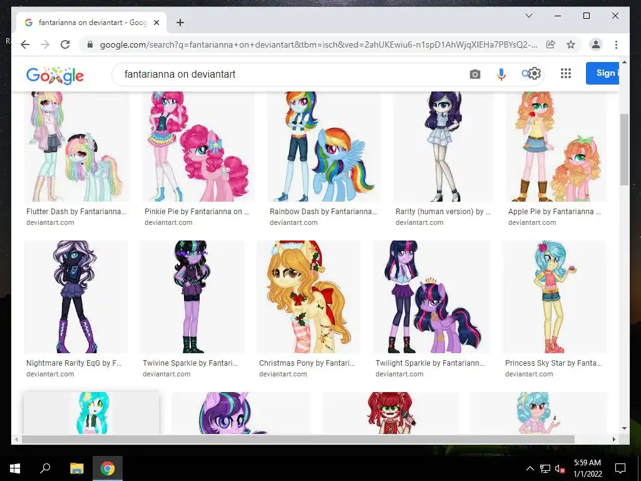Click the scroll-right arrow at bottom
Viewport: 641px width, 481px height.
coord(613,439)
